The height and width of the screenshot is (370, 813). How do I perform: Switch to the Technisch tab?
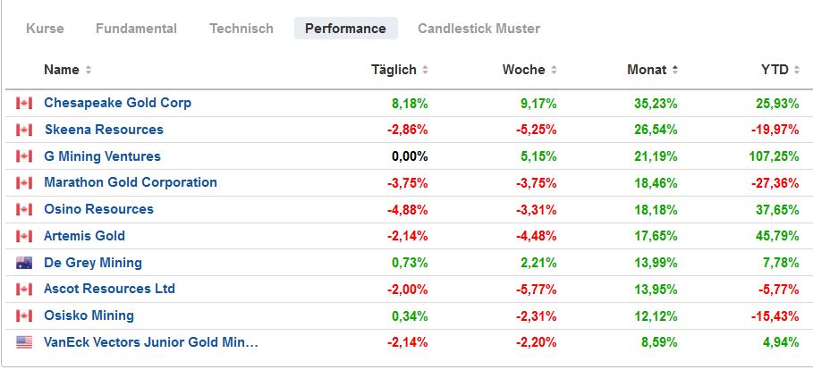241,29
